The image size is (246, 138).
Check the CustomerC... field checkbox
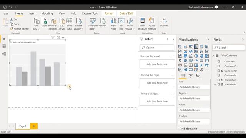pyautogui.click(x=219, y=66)
